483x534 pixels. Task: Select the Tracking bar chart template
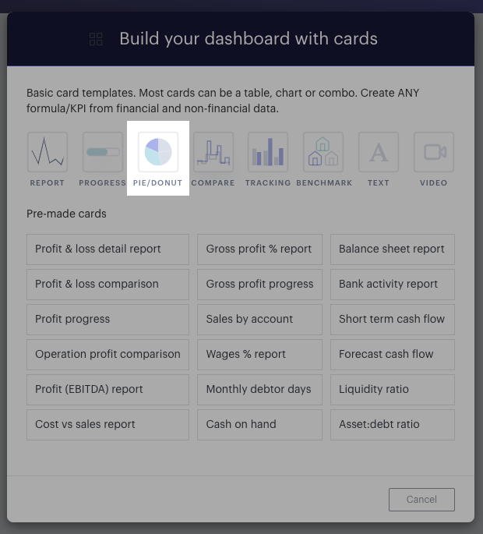pyautogui.click(x=268, y=152)
